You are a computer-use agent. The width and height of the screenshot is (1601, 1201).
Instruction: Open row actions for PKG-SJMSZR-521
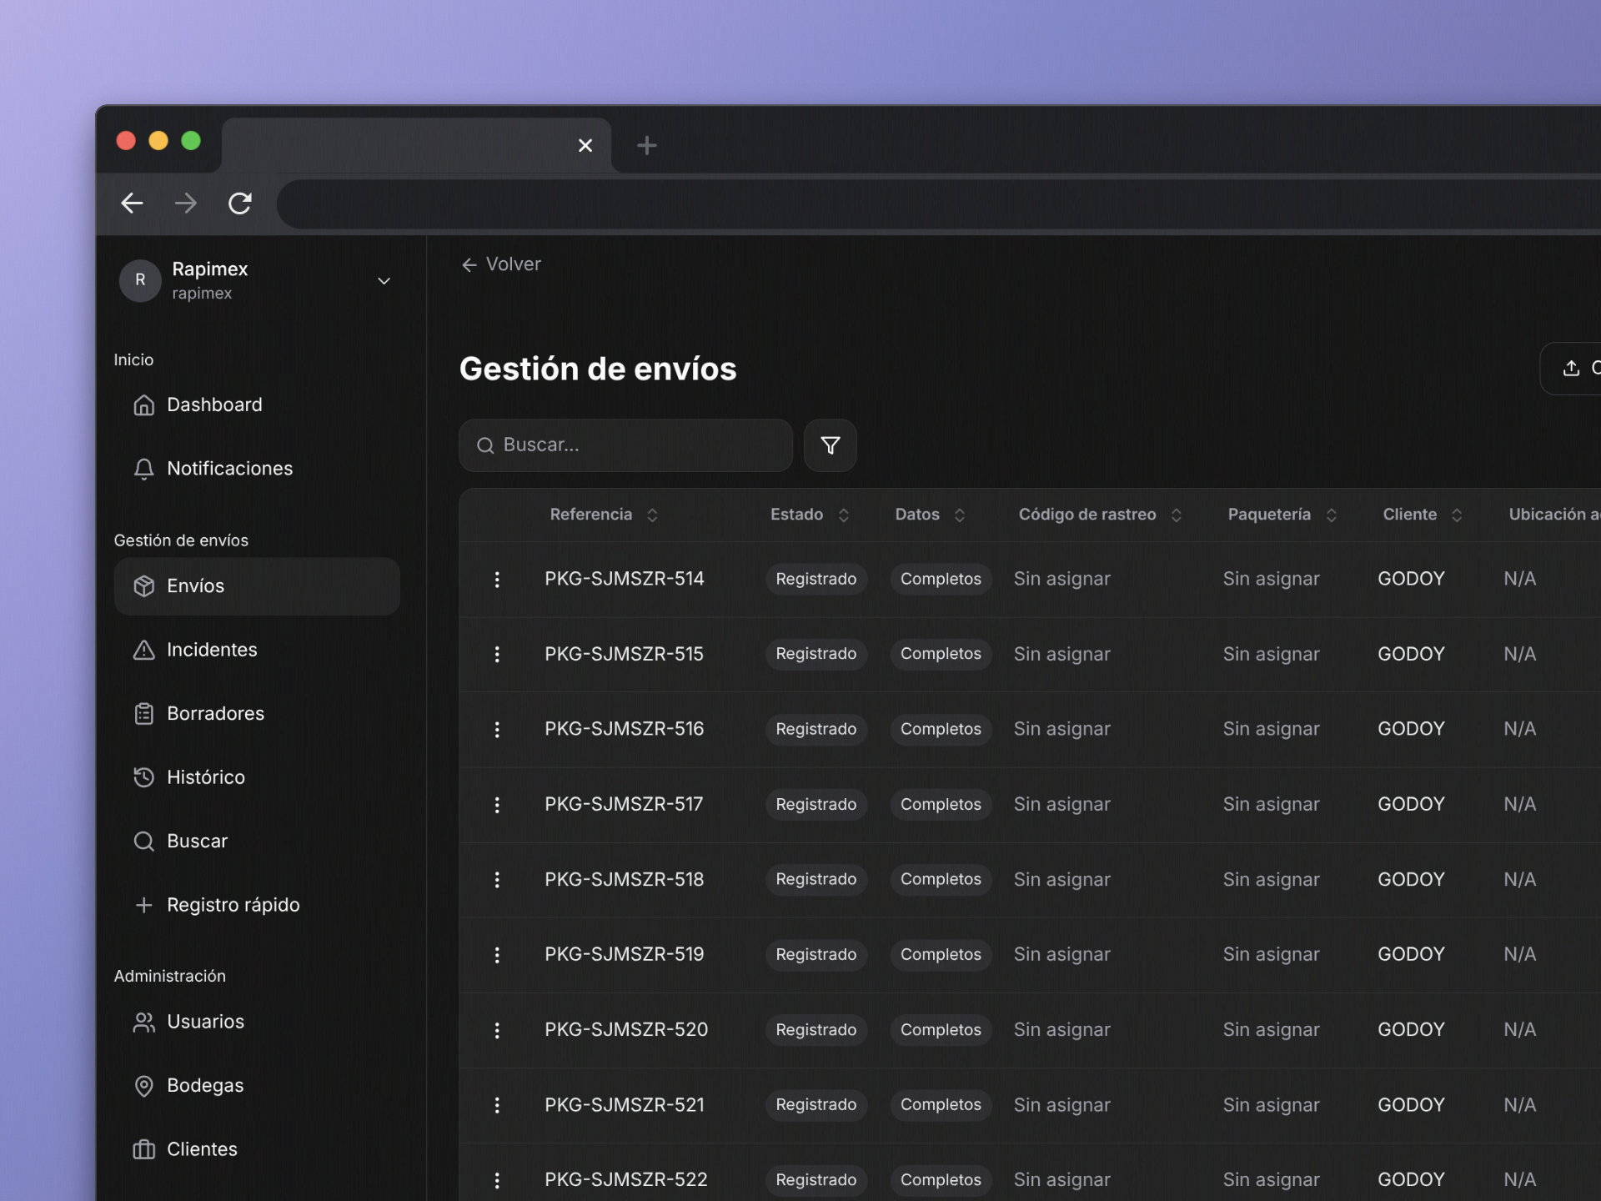(x=497, y=1106)
